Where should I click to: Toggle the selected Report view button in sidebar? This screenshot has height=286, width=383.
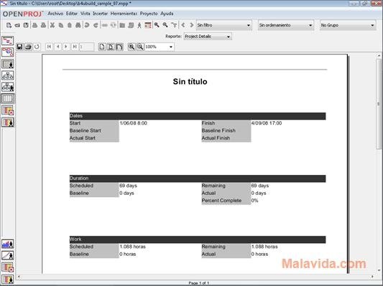click(8, 99)
